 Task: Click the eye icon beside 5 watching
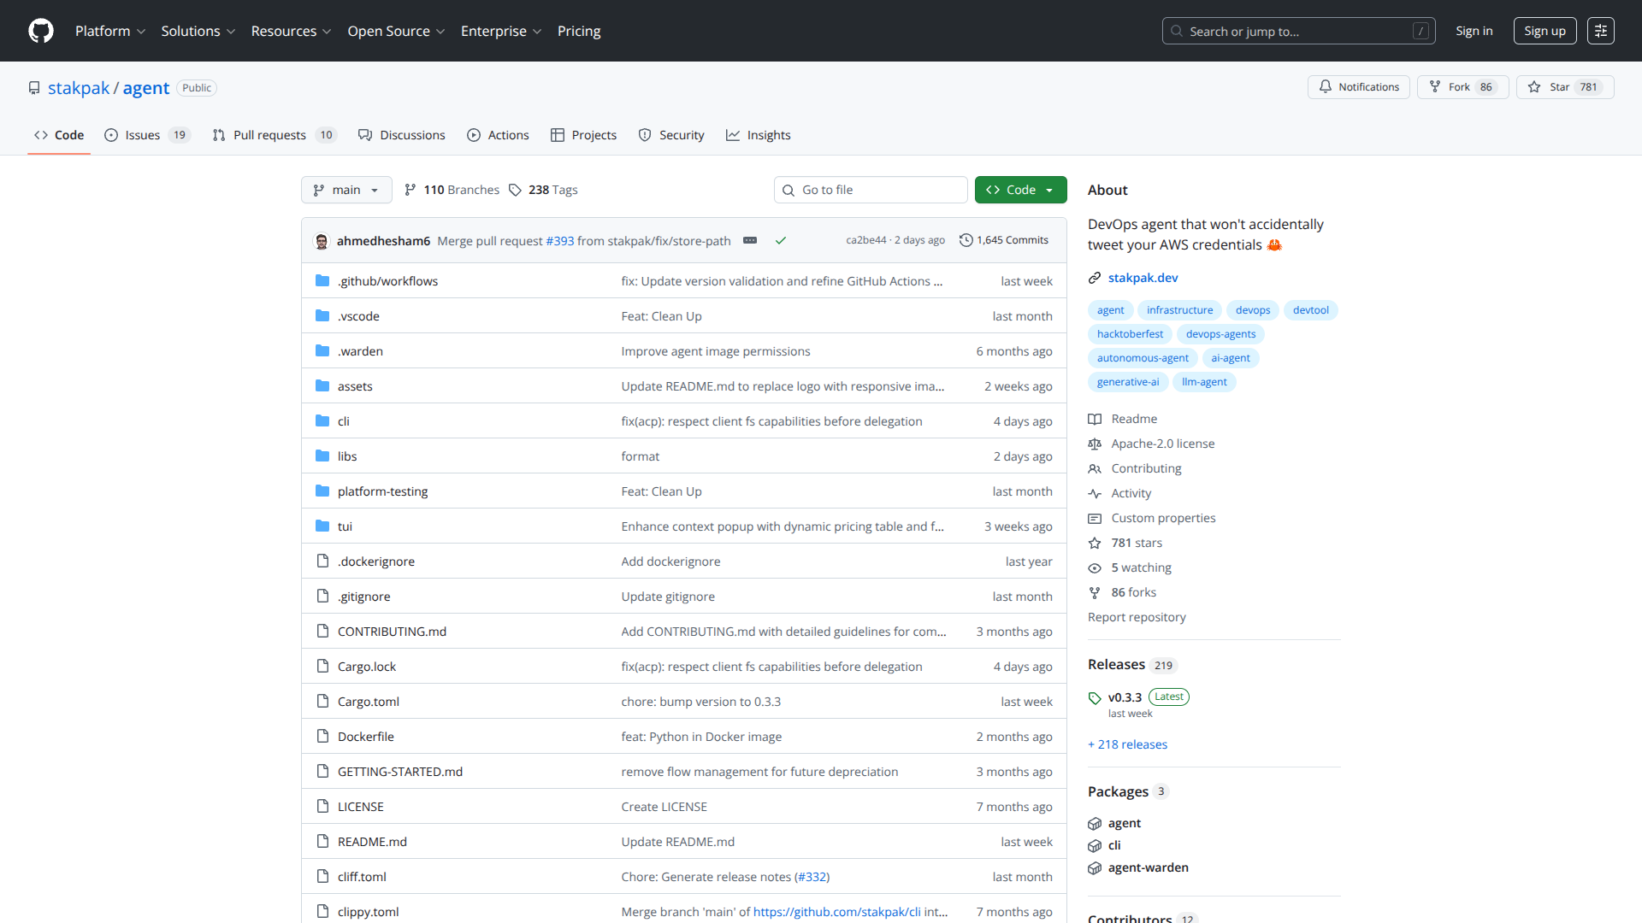(1095, 567)
